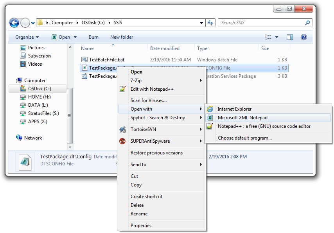Select OSDisk (C:) drive in navigation pane

pyautogui.click(x=38, y=89)
